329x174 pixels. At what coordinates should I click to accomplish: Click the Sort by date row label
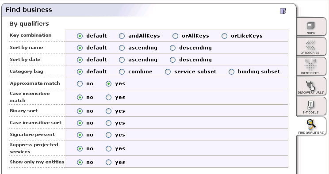coord(25,60)
